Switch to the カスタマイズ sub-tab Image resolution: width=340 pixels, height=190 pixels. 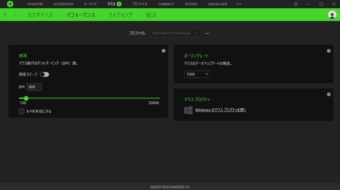40,15
